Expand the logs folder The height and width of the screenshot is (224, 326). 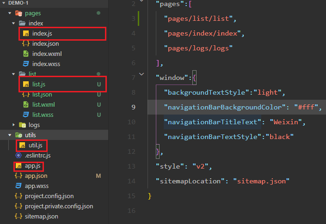[x=14, y=125]
